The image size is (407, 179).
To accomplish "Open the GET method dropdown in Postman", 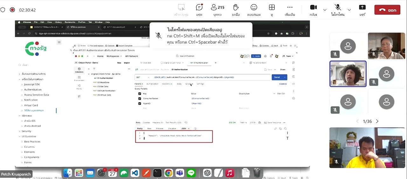I will click(x=143, y=77).
